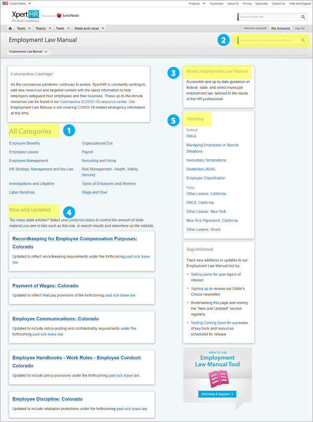Open the Tools menu
This screenshot has width=313, height=422.
pos(63,28)
